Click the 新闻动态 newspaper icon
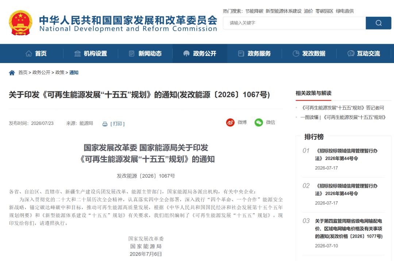Image resolution: width=394 pixels, height=261 pixels. (132, 54)
